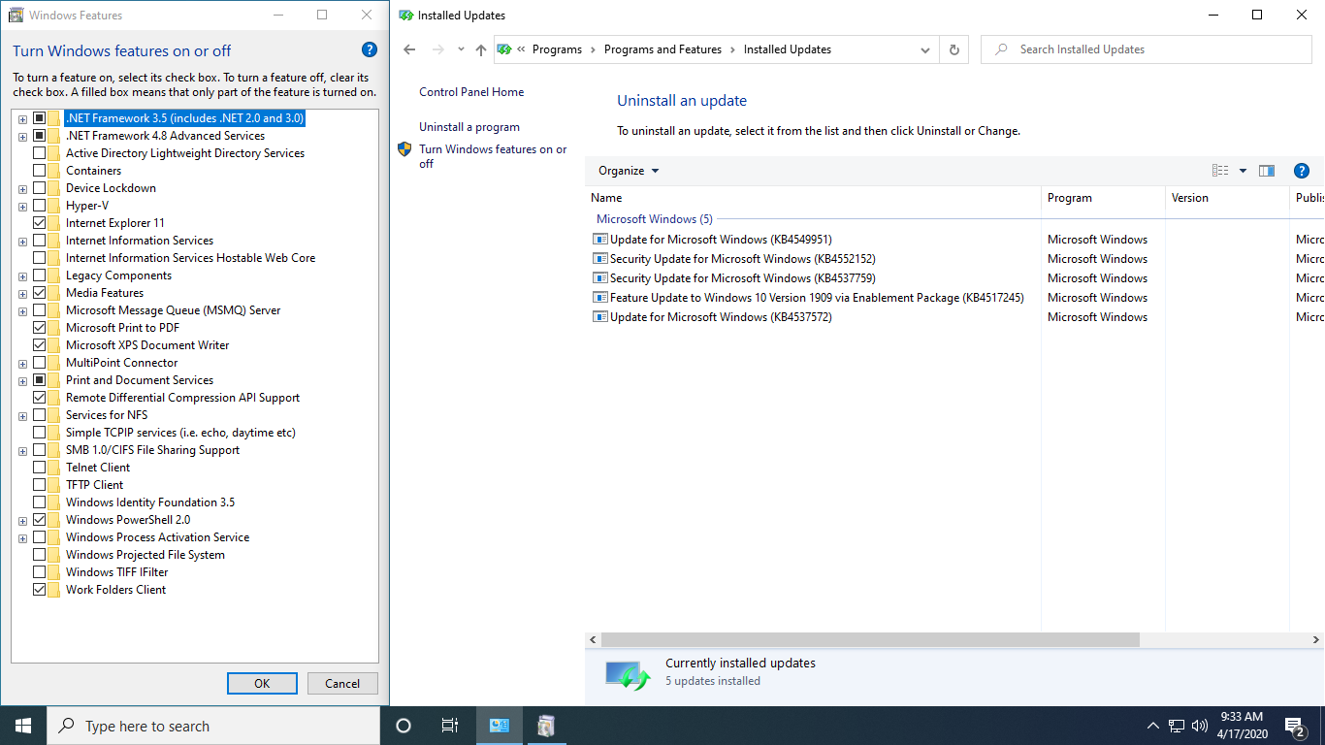Collapse the Microsoft Windows (5) group
1325x745 pixels.
(655, 219)
